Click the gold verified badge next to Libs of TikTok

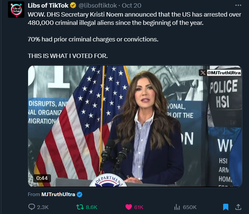pos(73,5)
